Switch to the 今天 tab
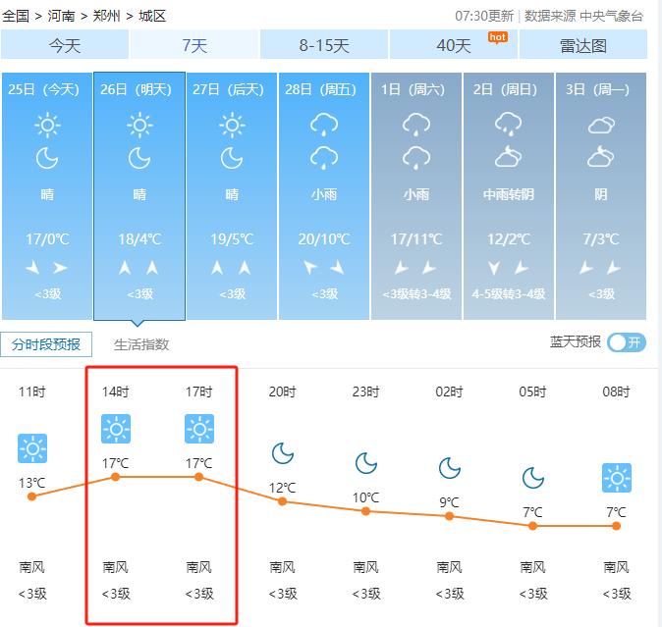 coord(65,45)
